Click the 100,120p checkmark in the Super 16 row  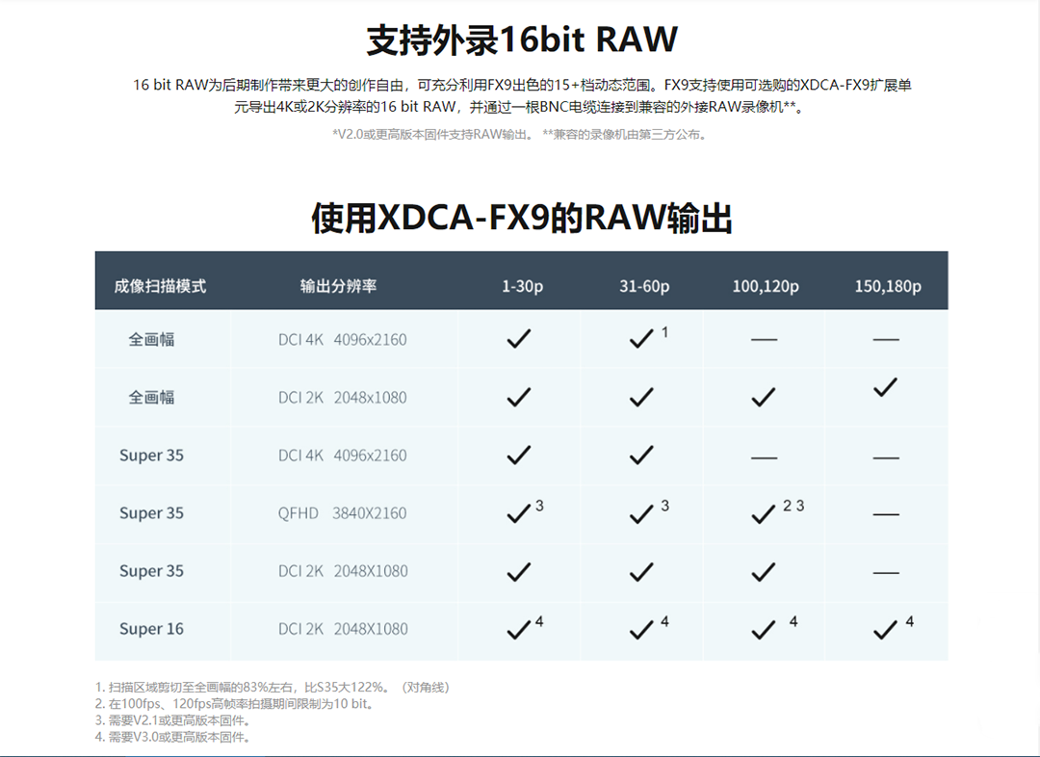764,630
